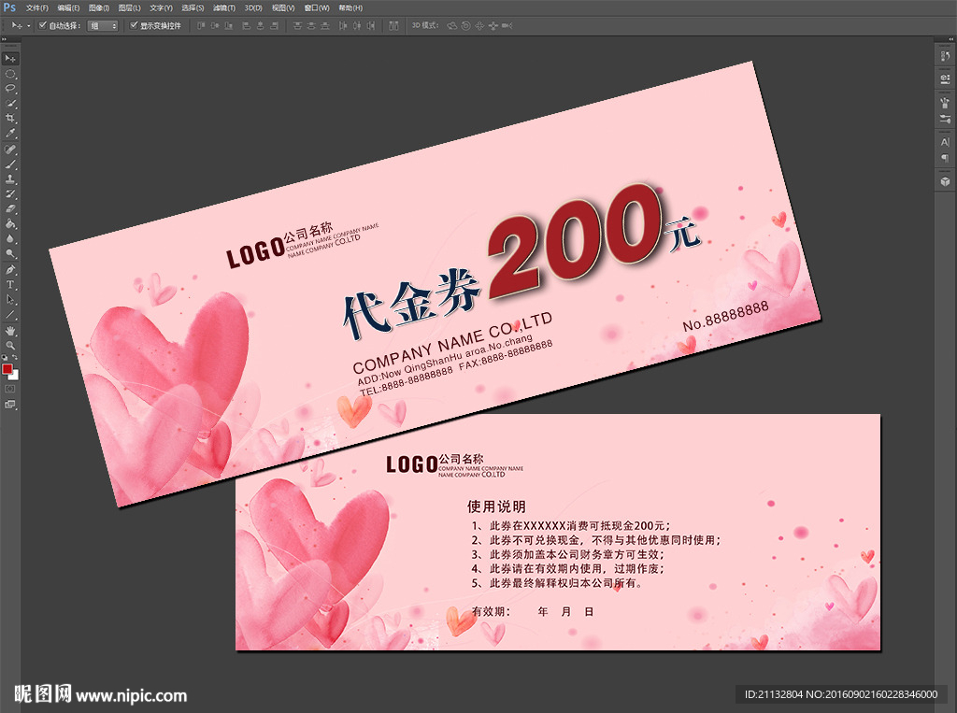This screenshot has height=713, width=957.
Task: Select the Pen tool
Action: click(10, 270)
